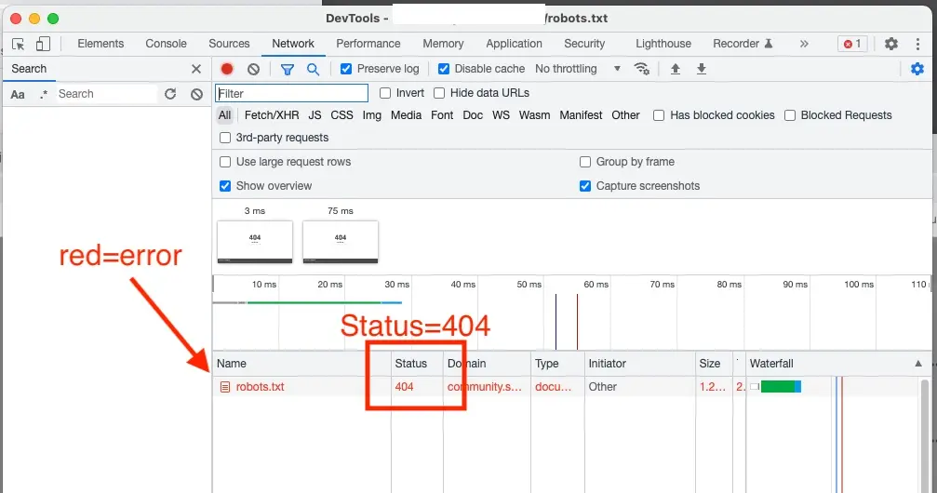Image resolution: width=937 pixels, height=493 pixels.
Task: Click the network Filter text field
Action: tap(291, 93)
